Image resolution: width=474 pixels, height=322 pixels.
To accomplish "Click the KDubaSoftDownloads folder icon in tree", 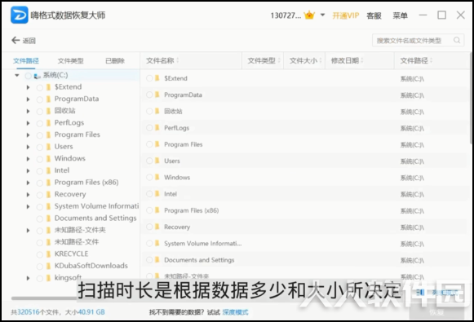I will coord(48,266).
